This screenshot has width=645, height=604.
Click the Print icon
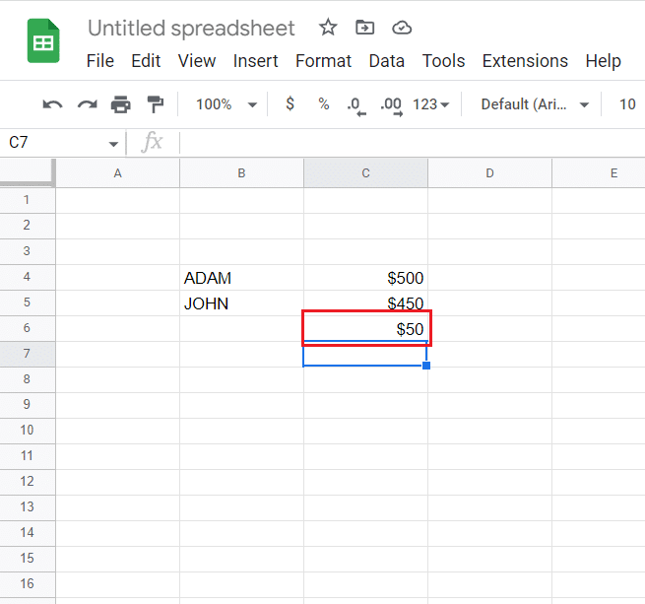coord(120,104)
